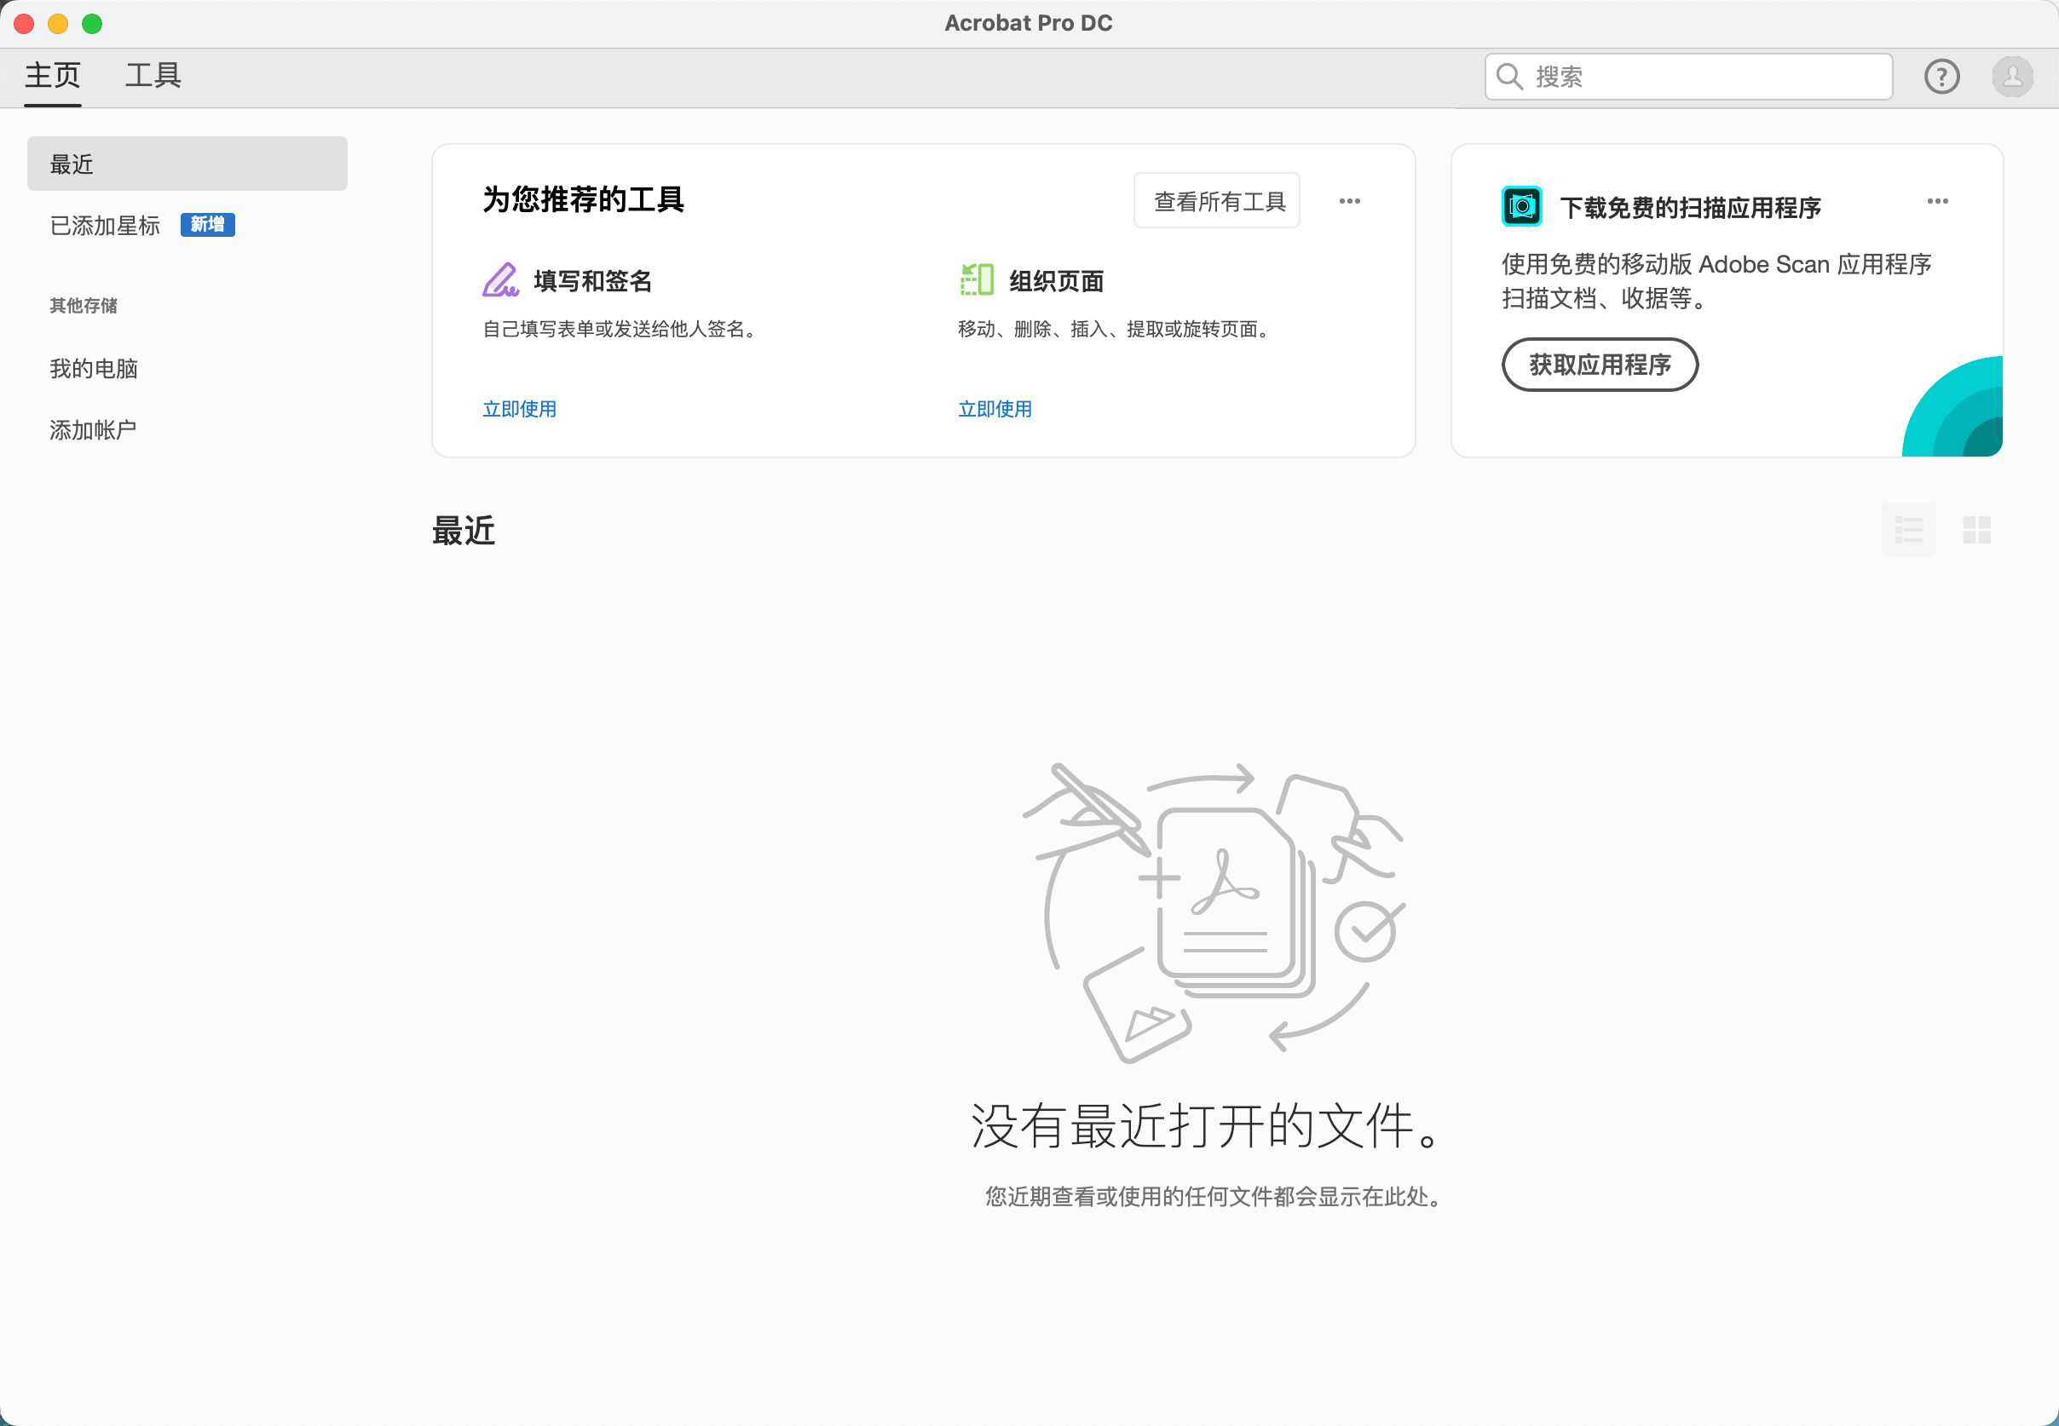Open 我的电脑 in the sidebar
The image size is (2059, 1426).
click(x=94, y=368)
